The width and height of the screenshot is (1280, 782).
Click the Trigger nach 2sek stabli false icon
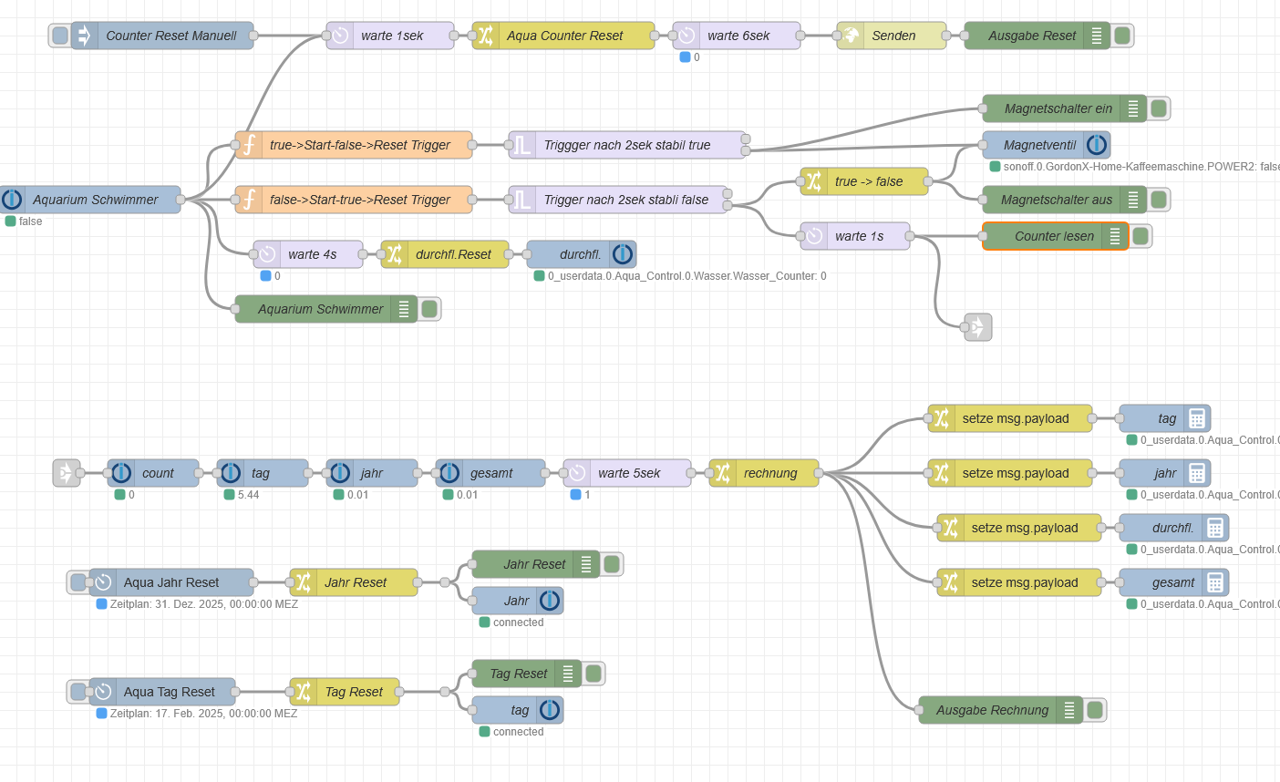tap(522, 200)
